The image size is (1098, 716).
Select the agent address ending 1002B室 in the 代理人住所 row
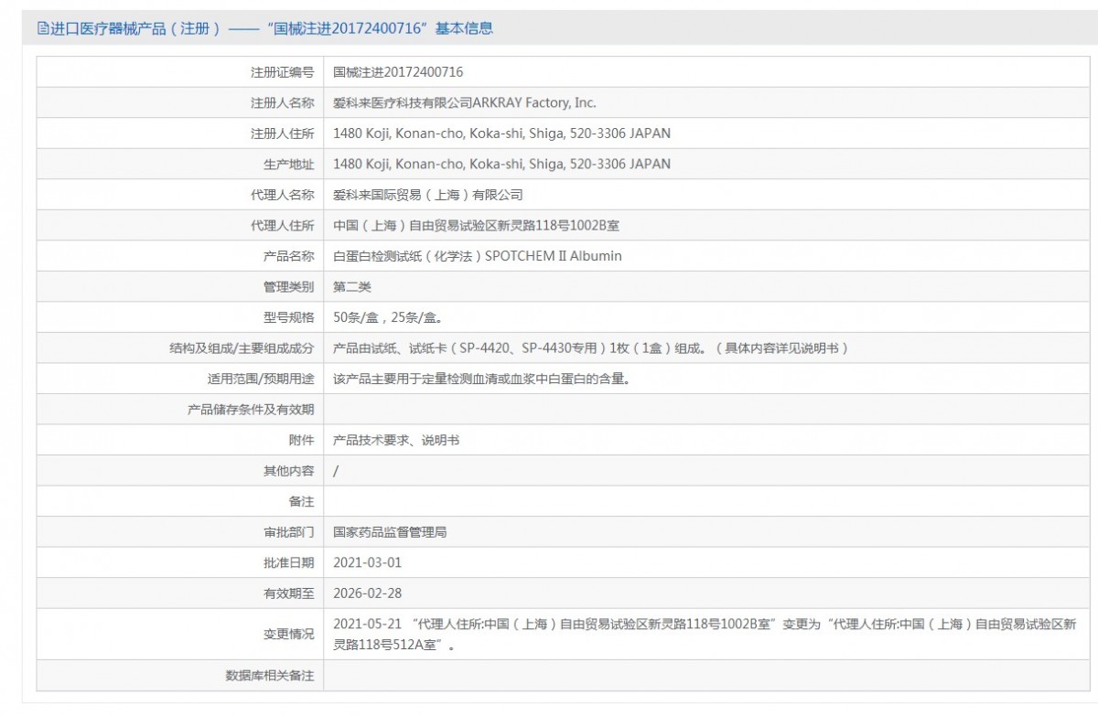477,225
